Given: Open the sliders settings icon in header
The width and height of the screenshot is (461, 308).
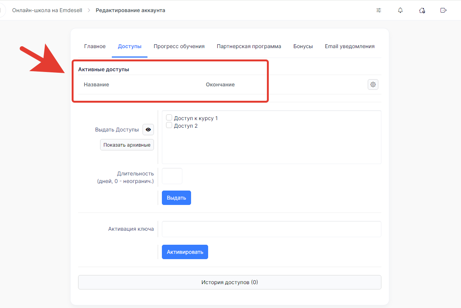Looking at the screenshot, I should (x=378, y=10).
